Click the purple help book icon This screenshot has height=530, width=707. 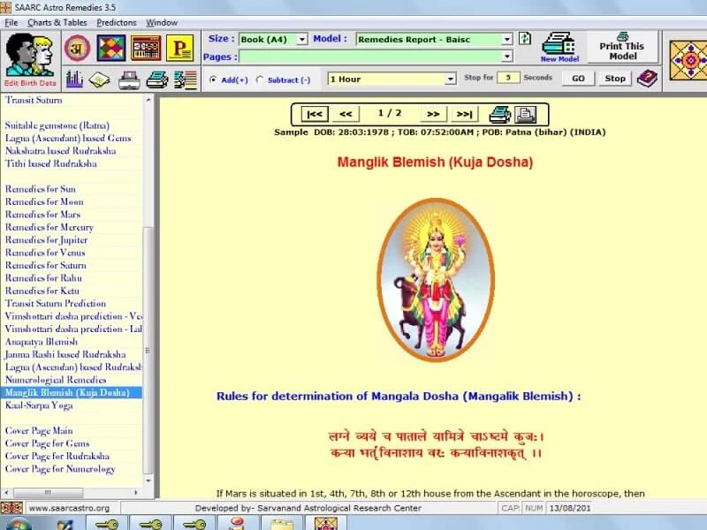click(647, 79)
